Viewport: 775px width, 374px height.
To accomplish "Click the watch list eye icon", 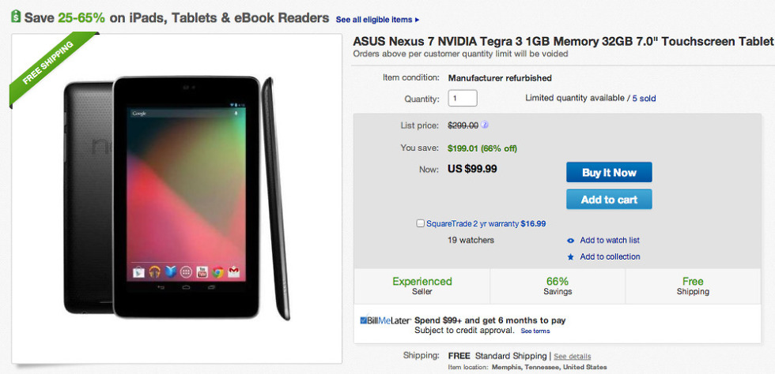I will (571, 241).
